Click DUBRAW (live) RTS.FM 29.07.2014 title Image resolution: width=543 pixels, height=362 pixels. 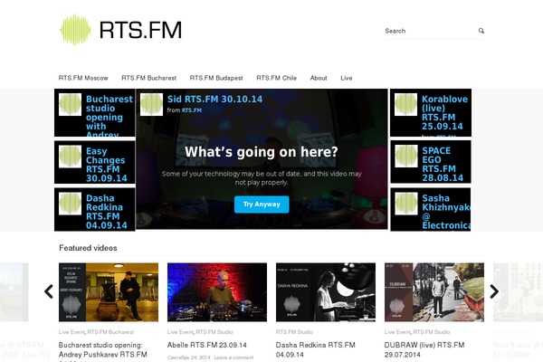[424, 350]
